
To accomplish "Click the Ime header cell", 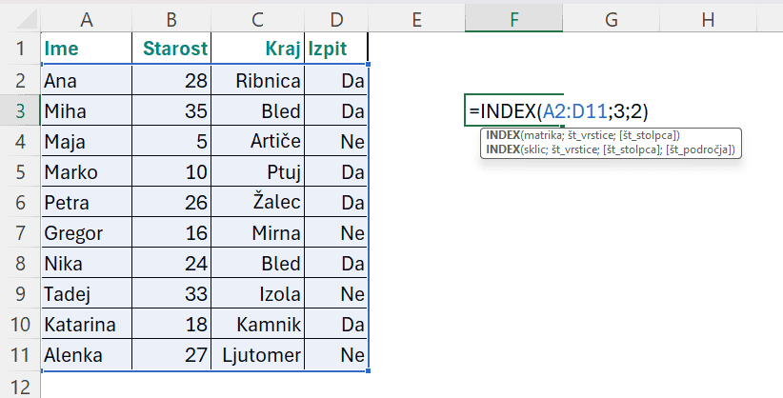I will pos(87,49).
